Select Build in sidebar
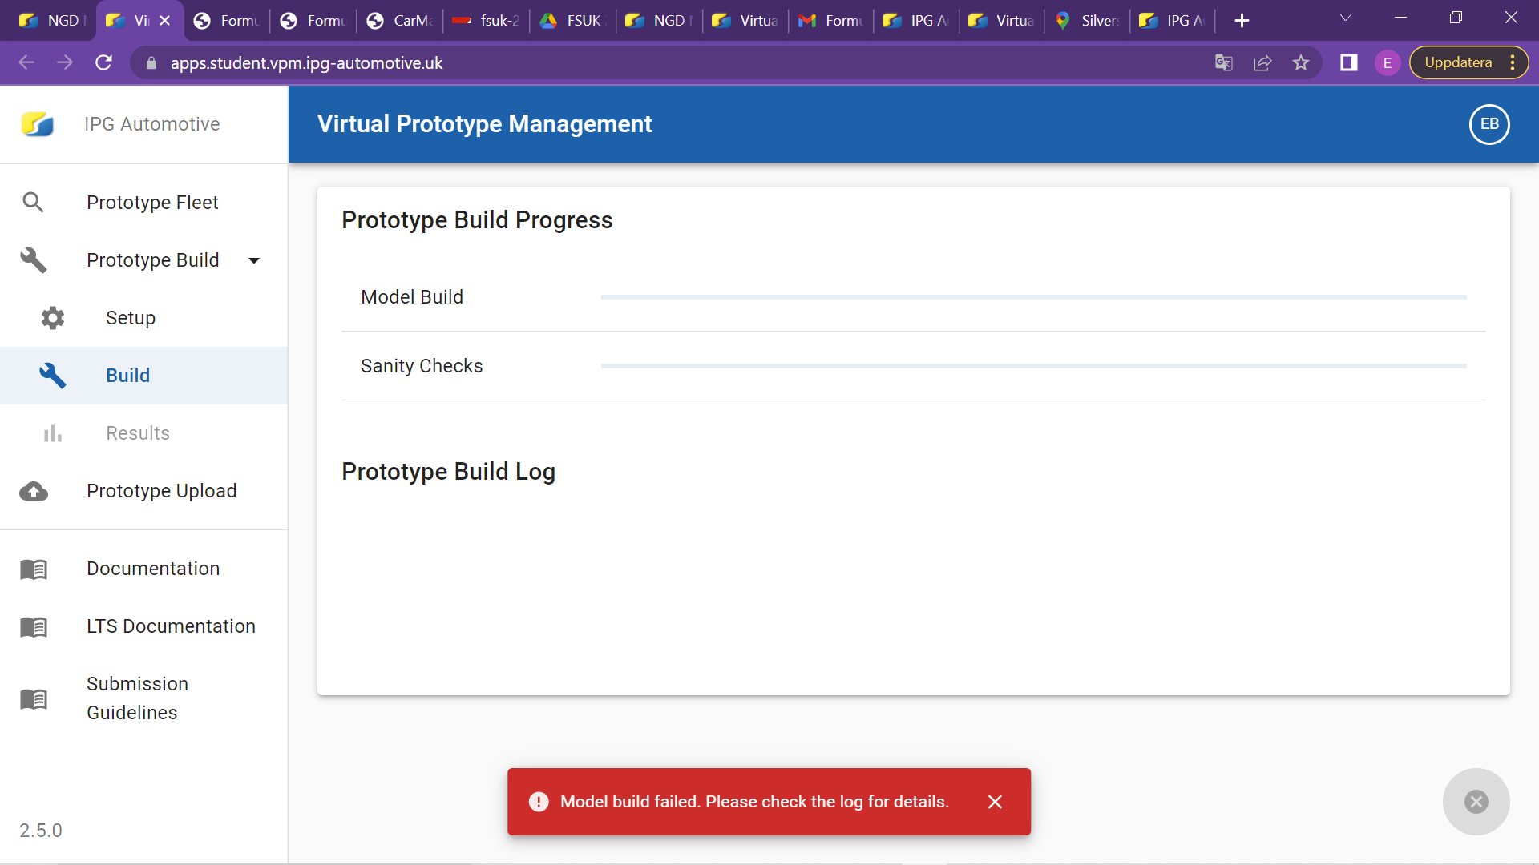The height and width of the screenshot is (865, 1539). pyautogui.click(x=144, y=376)
